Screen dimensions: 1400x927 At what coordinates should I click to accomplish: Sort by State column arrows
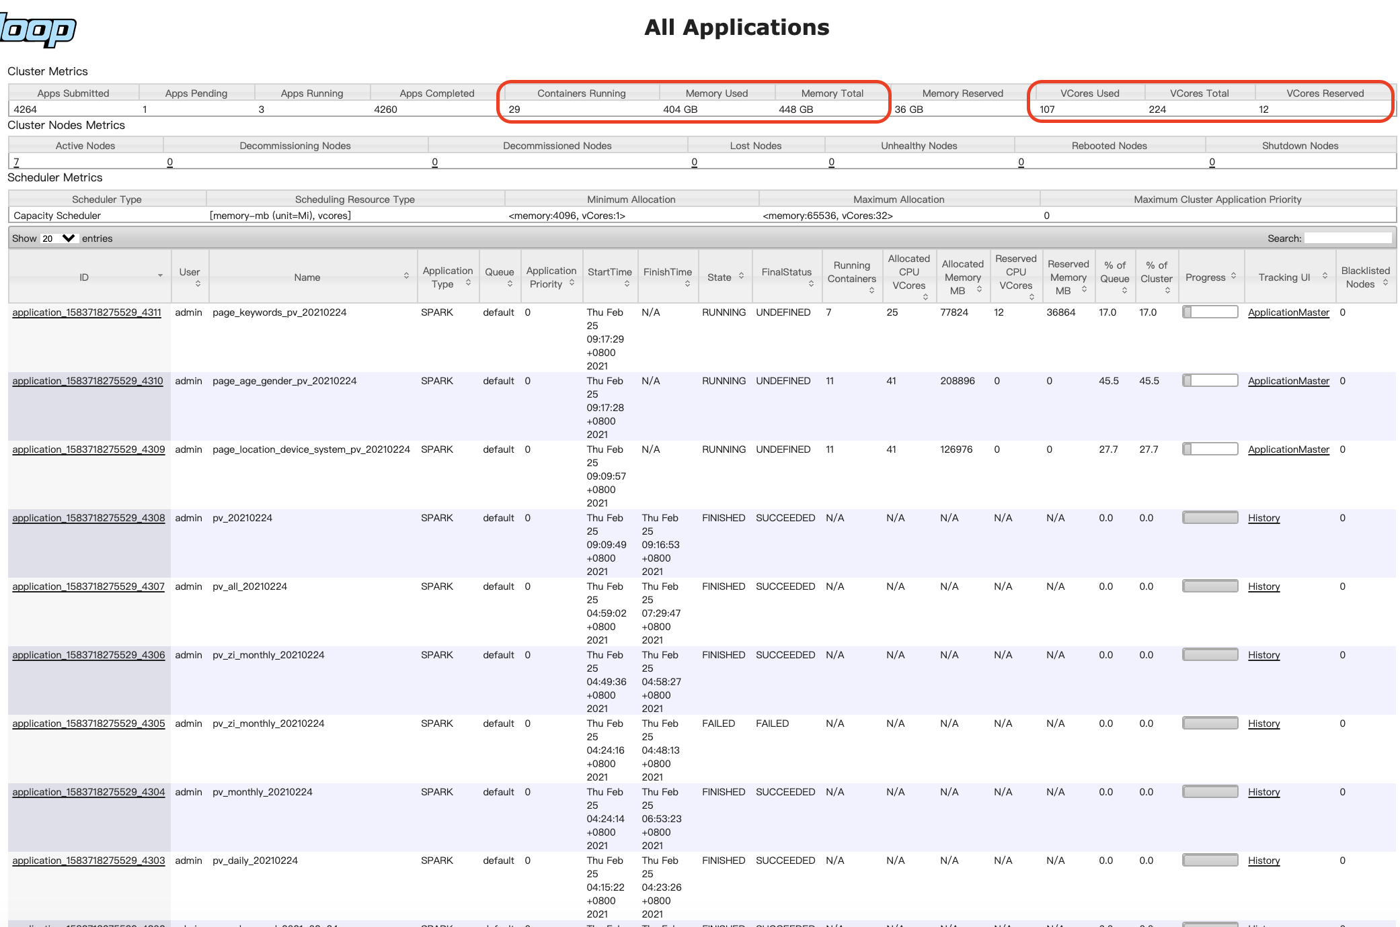741,276
